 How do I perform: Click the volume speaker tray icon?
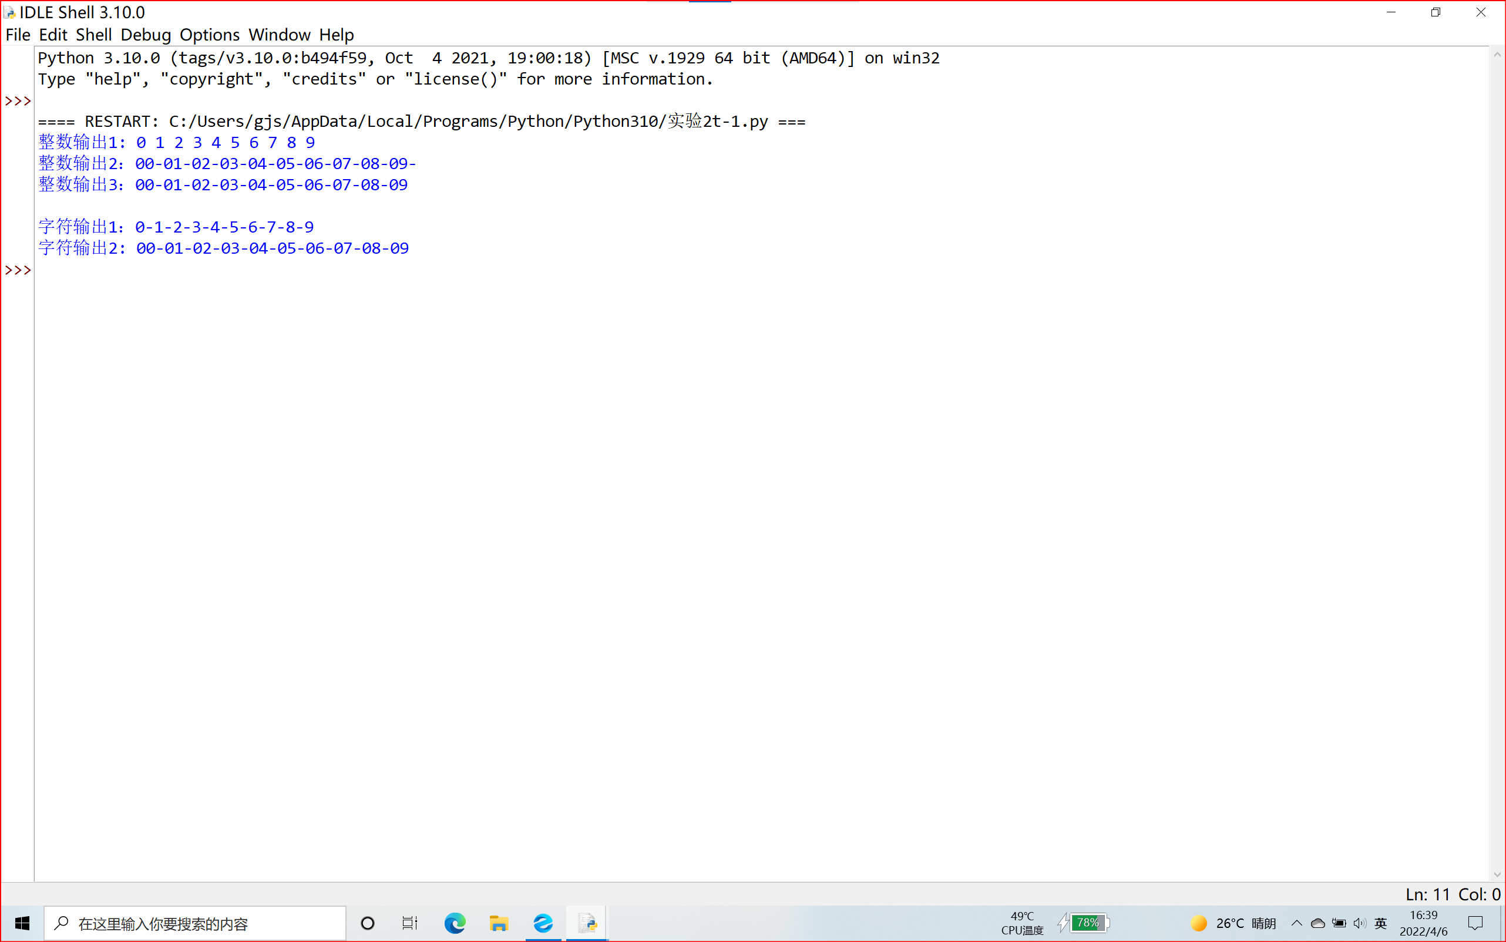(x=1359, y=923)
